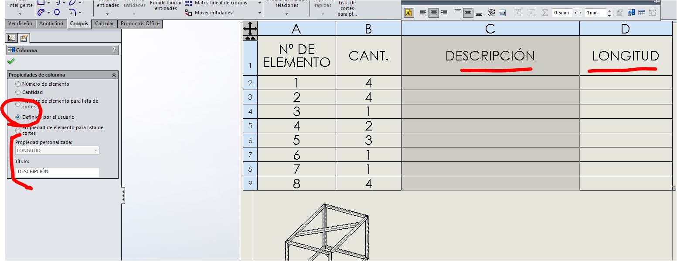Image resolution: width=677 pixels, height=261 pixels.
Task: Open help for the Columna panel
Action: coord(114,50)
